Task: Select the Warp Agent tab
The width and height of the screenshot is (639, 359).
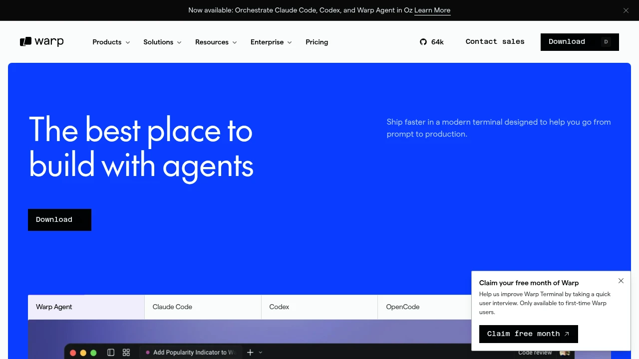Action: point(86,307)
